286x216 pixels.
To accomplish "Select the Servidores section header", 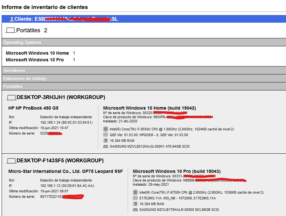I will 144,70.
